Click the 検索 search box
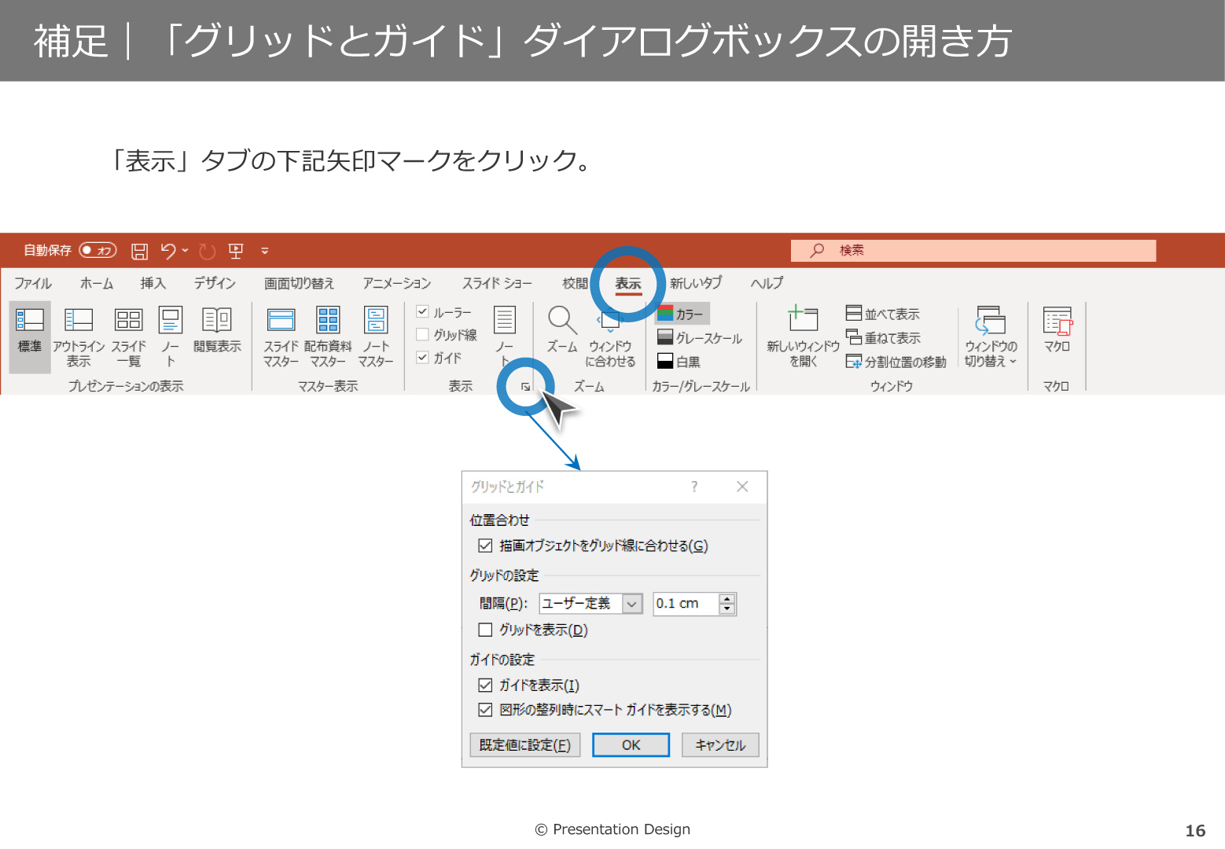 click(973, 250)
